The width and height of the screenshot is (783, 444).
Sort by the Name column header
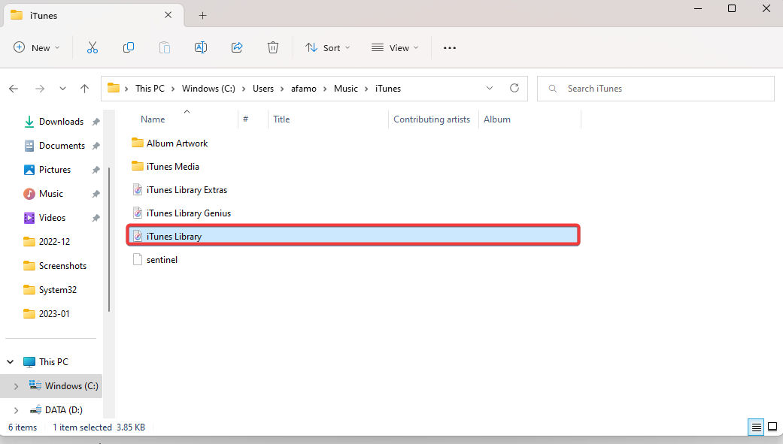click(x=152, y=119)
